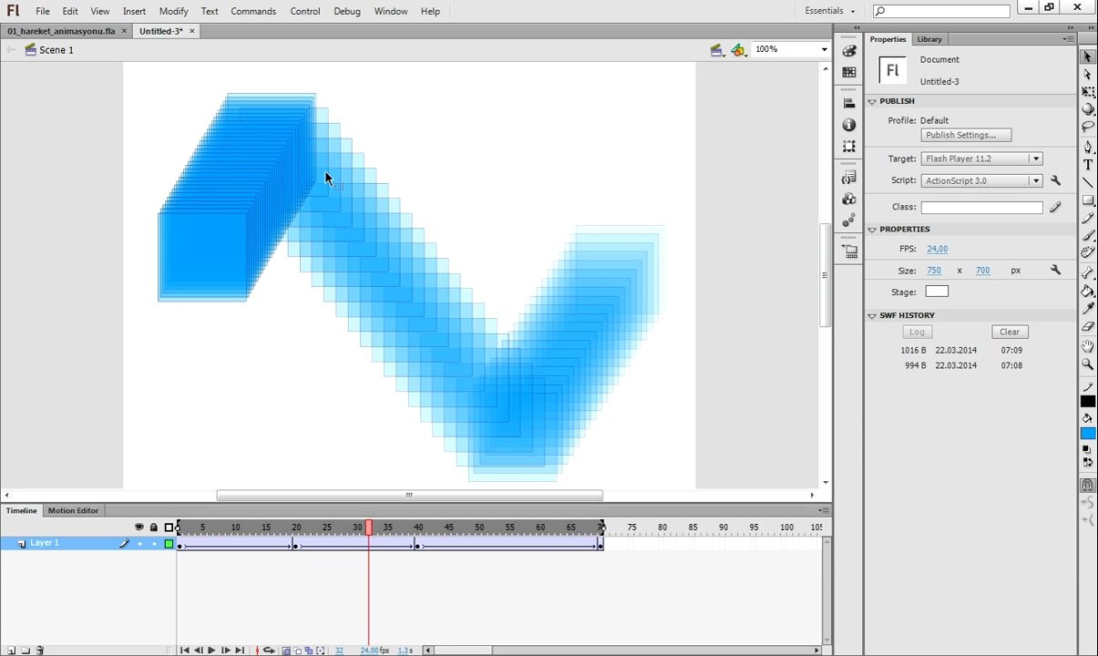Collapse the PUBLISH section
Viewport: 1098px width, 656px height.
(x=872, y=101)
